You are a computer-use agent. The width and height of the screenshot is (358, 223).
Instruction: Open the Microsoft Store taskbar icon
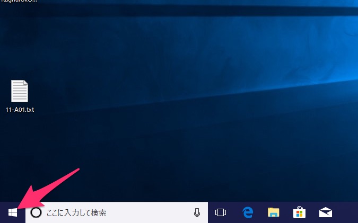(299, 212)
